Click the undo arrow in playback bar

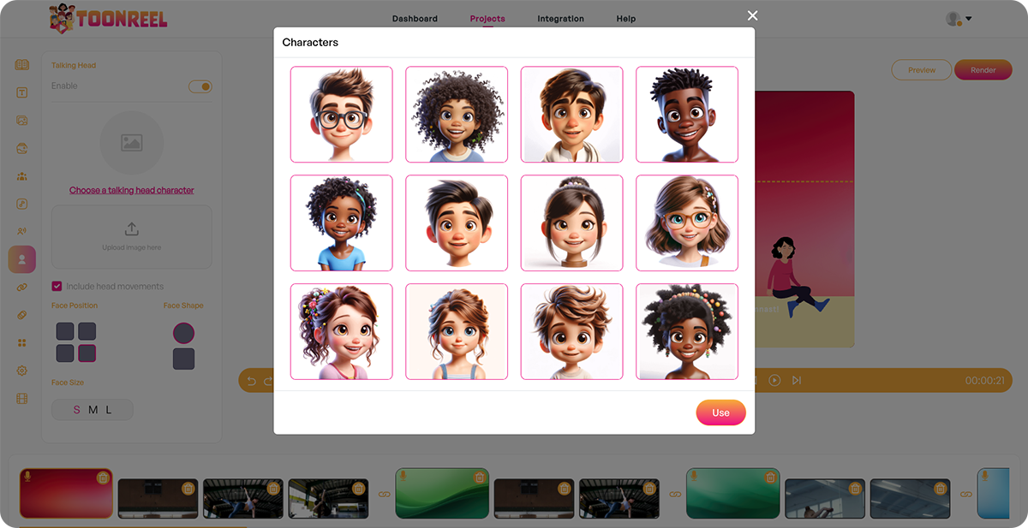251,381
